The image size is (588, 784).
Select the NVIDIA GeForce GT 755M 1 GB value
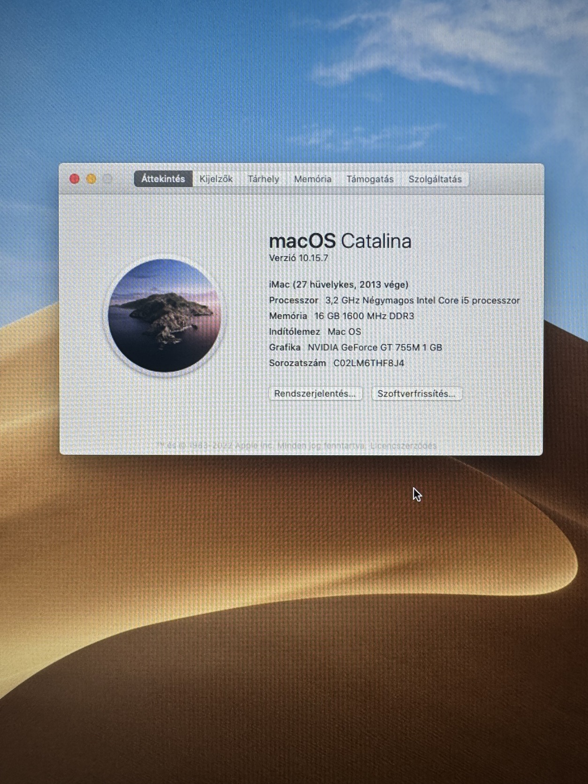pos(375,347)
